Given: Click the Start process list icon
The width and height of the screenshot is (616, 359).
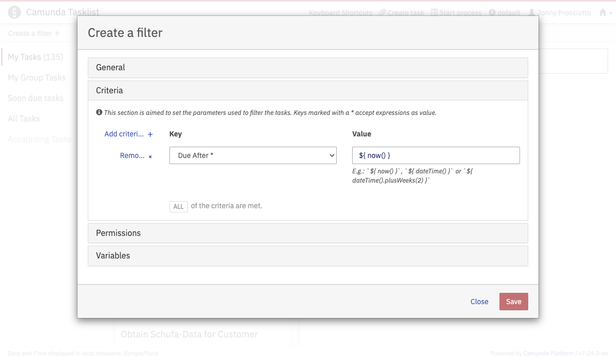Looking at the screenshot, I should click(x=434, y=13).
